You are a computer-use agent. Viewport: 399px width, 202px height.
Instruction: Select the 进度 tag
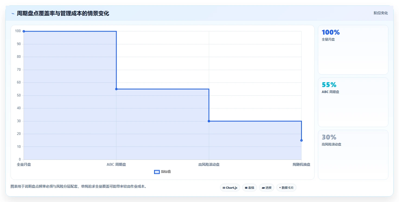click(267, 188)
